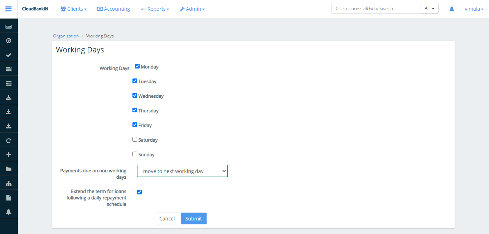Open notifications bell in top bar
489x234 pixels.
451,9
